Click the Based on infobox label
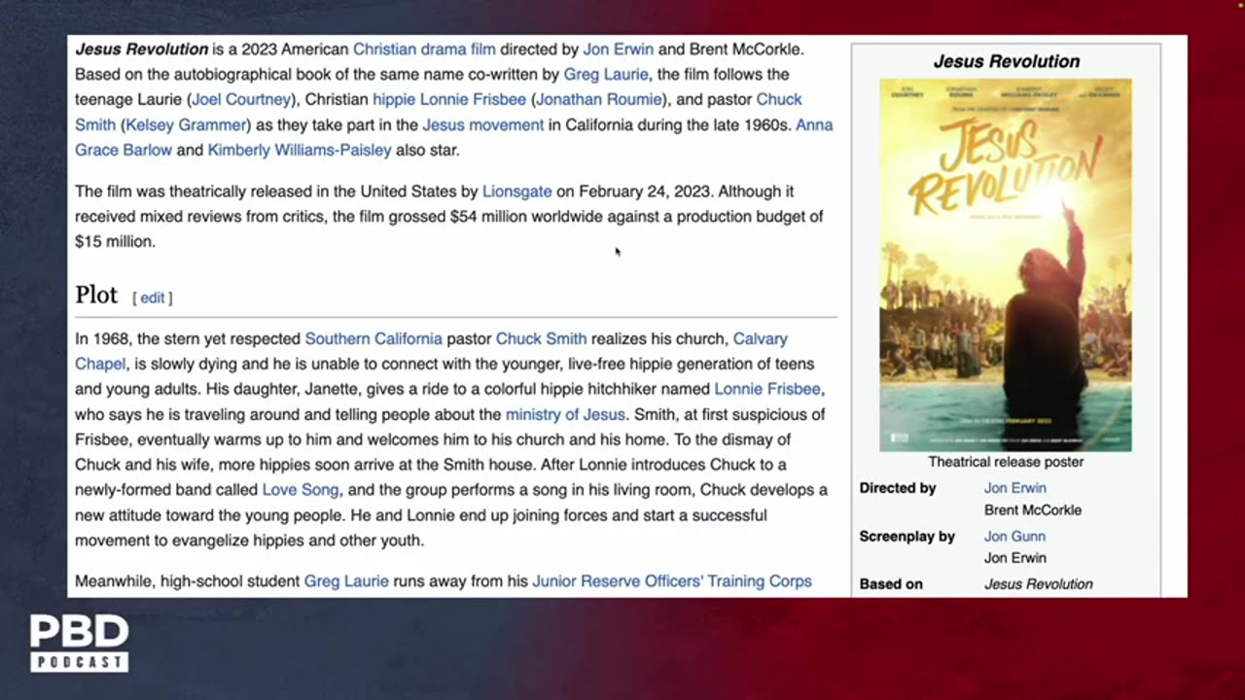Screen dimensions: 1245x700 pos(891,584)
